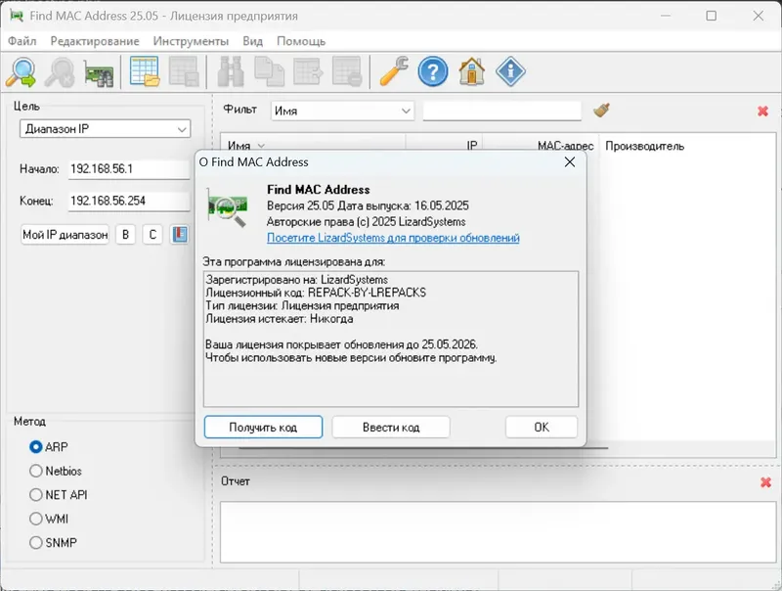Click the binoculars find icon
The image size is (782, 591).
pyautogui.click(x=230, y=72)
